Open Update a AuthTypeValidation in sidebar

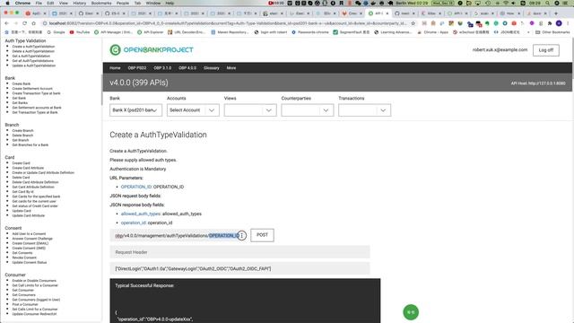coord(34,65)
